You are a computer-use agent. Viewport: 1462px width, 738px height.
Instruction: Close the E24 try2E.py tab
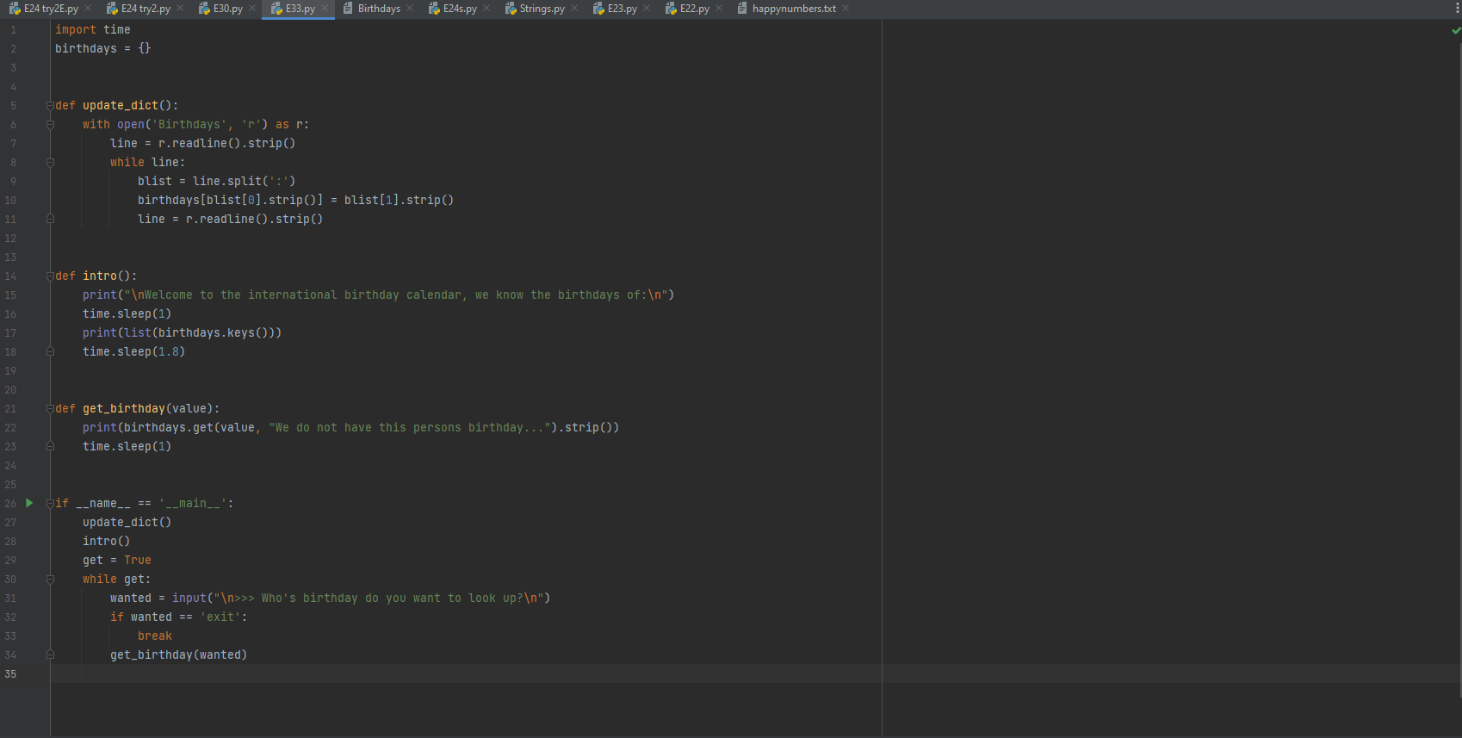point(88,9)
